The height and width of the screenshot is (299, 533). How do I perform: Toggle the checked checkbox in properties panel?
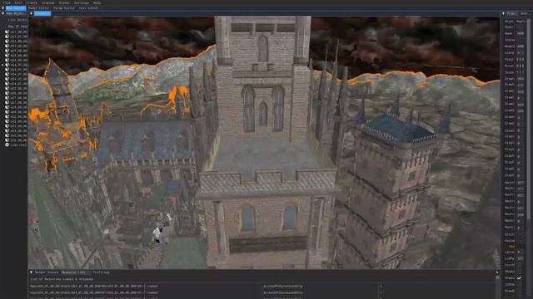click(x=519, y=278)
